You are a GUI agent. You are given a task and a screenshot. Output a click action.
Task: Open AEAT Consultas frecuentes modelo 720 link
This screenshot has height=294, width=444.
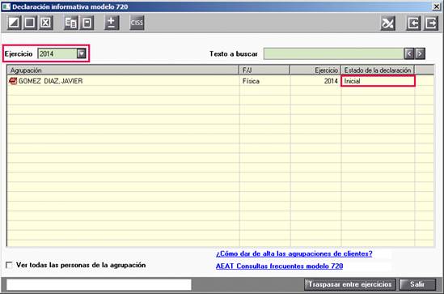[279, 266]
